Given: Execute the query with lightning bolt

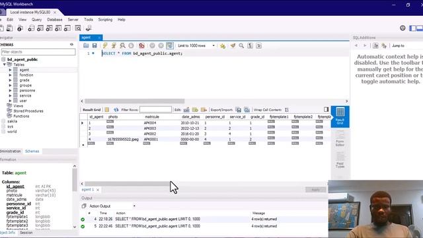Looking at the screenshot, I should [x=105, y=46].
